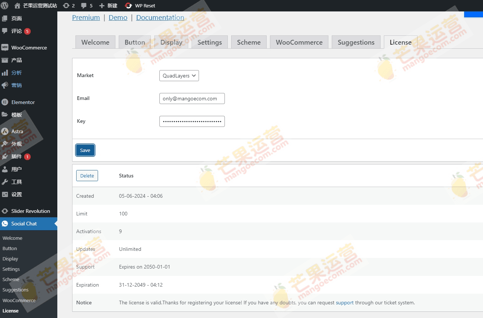Image resolution: width=483 pixels, height=318 pixels.
Task: Follow the support link in Notice
Action: point(345,303)
